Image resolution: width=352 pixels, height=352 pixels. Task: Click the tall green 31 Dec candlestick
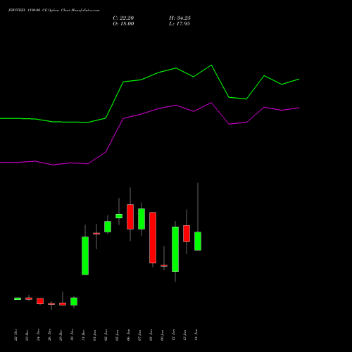85,256
